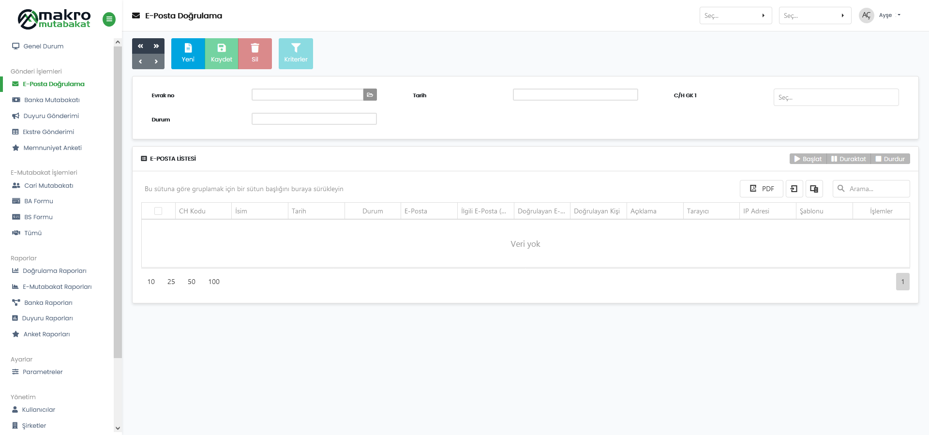Jump to last record with double-right arrows
This screenshot has height=435, width=929.
tap(156, 46)
